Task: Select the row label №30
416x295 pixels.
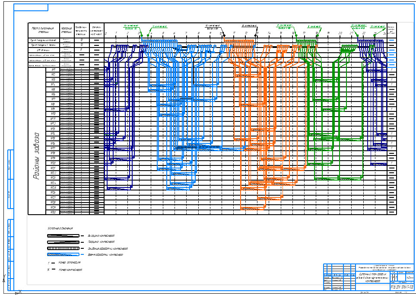Action: click(53, 212)
